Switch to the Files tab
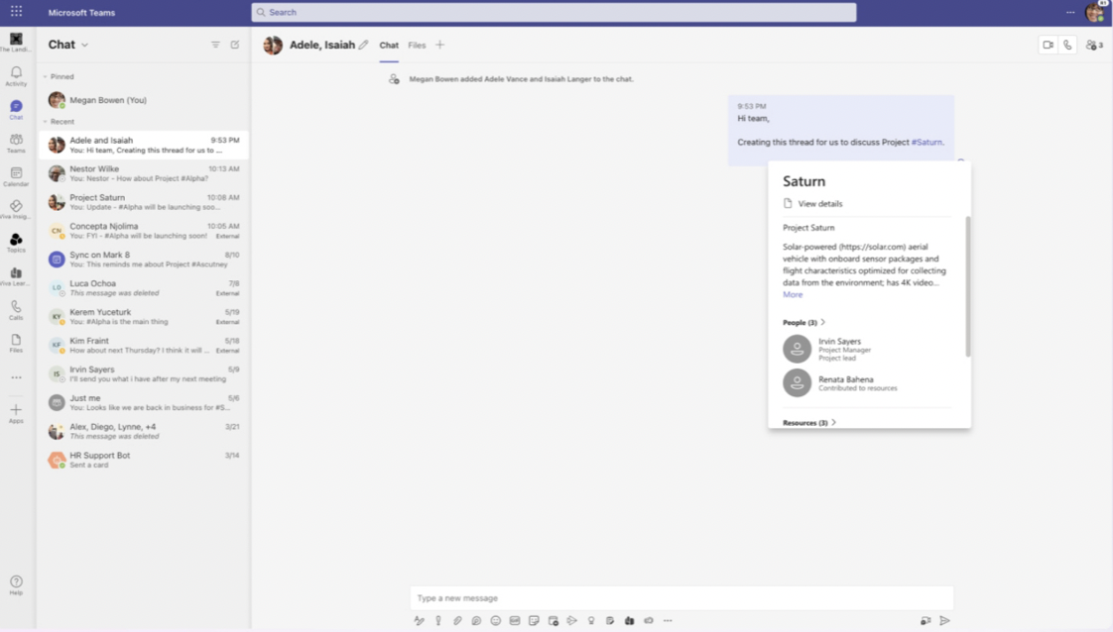 pyautogui.click(x=417, y=45)
